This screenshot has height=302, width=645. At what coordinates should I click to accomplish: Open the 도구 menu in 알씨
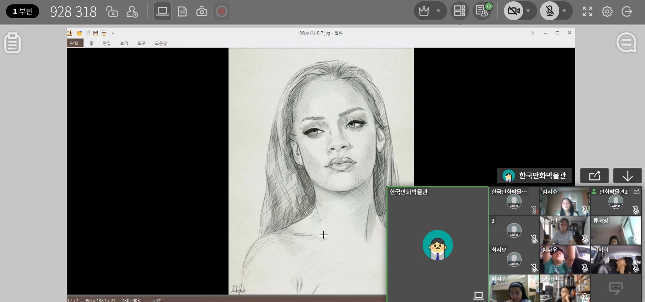coord(141,43)
